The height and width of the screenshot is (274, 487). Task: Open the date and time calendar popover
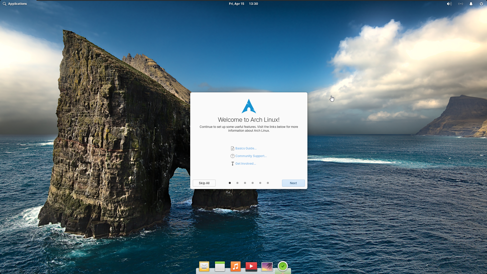243,4
